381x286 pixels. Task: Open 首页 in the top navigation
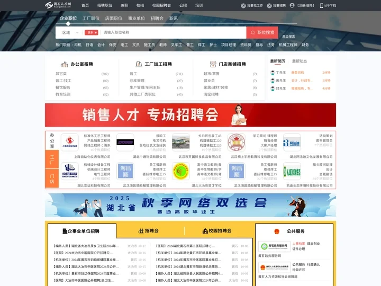tap(85, 5)
